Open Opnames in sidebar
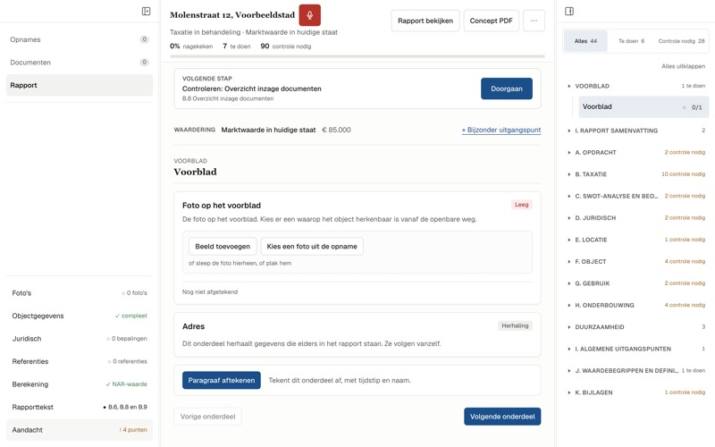The height and width of the screenshot is (447, 715). click(x=80, y=39)
